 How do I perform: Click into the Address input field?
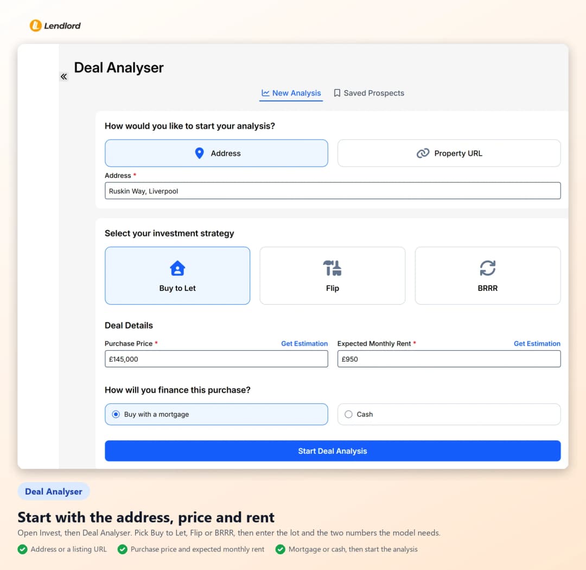[333, 191]
